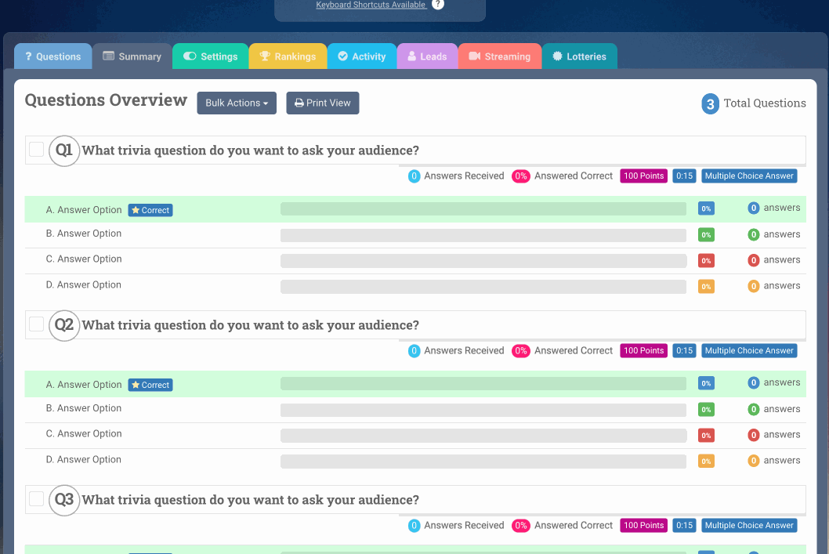Image resolution: width=829 pixels, height=554 pixels.
Task: Click the Q2 question title text
Action: pos(251,325)
